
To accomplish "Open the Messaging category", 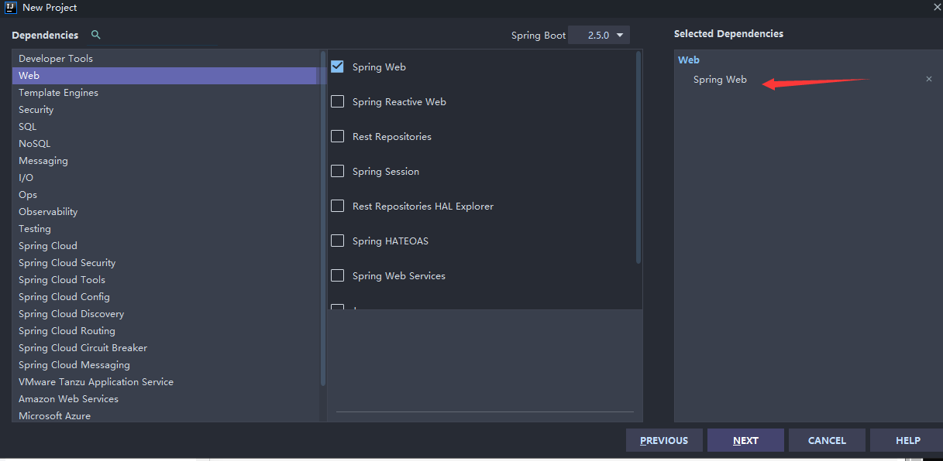I will pyautogui.click(x=164, y=161).
